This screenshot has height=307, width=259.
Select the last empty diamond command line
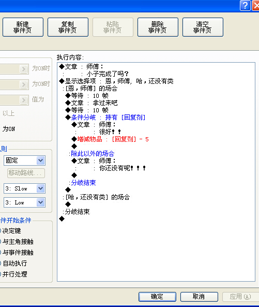62,219
